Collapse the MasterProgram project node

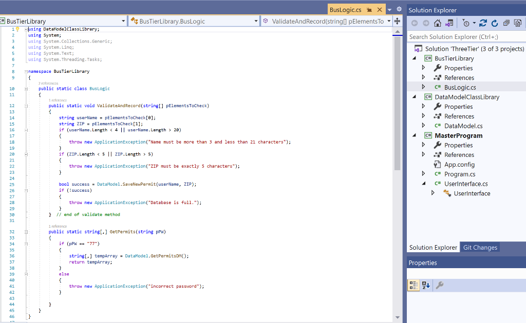coord(415,135)
